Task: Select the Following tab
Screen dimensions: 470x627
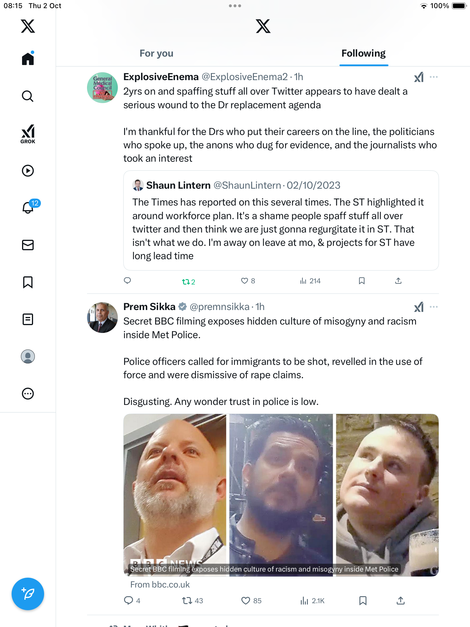Action: pyautogui.click(x=364, y=53)
